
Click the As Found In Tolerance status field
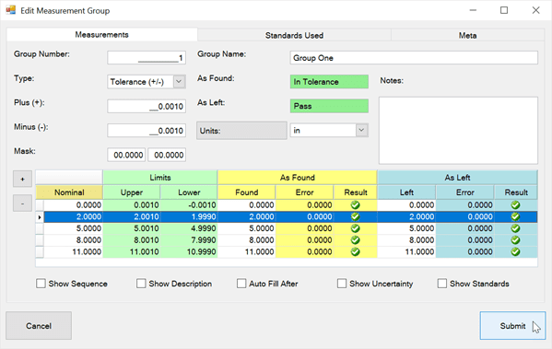(x=329, y=82)
